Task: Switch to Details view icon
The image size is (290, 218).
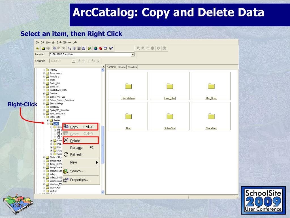Action: tap(79, 48)
